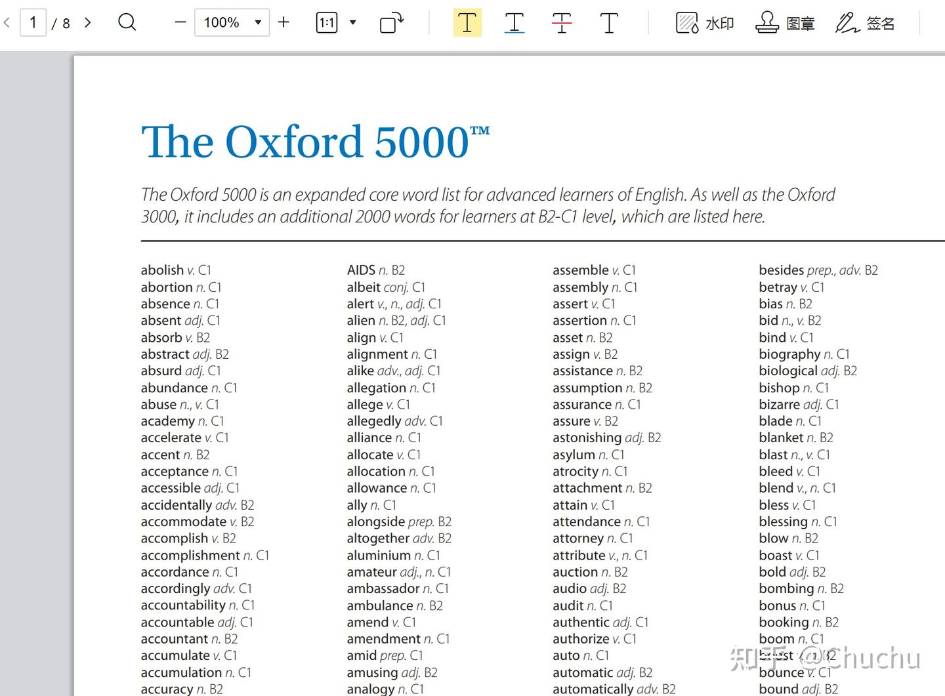Click the word "absurd"
The width and height of the screenshot is (945, 696).
point(161,371)
